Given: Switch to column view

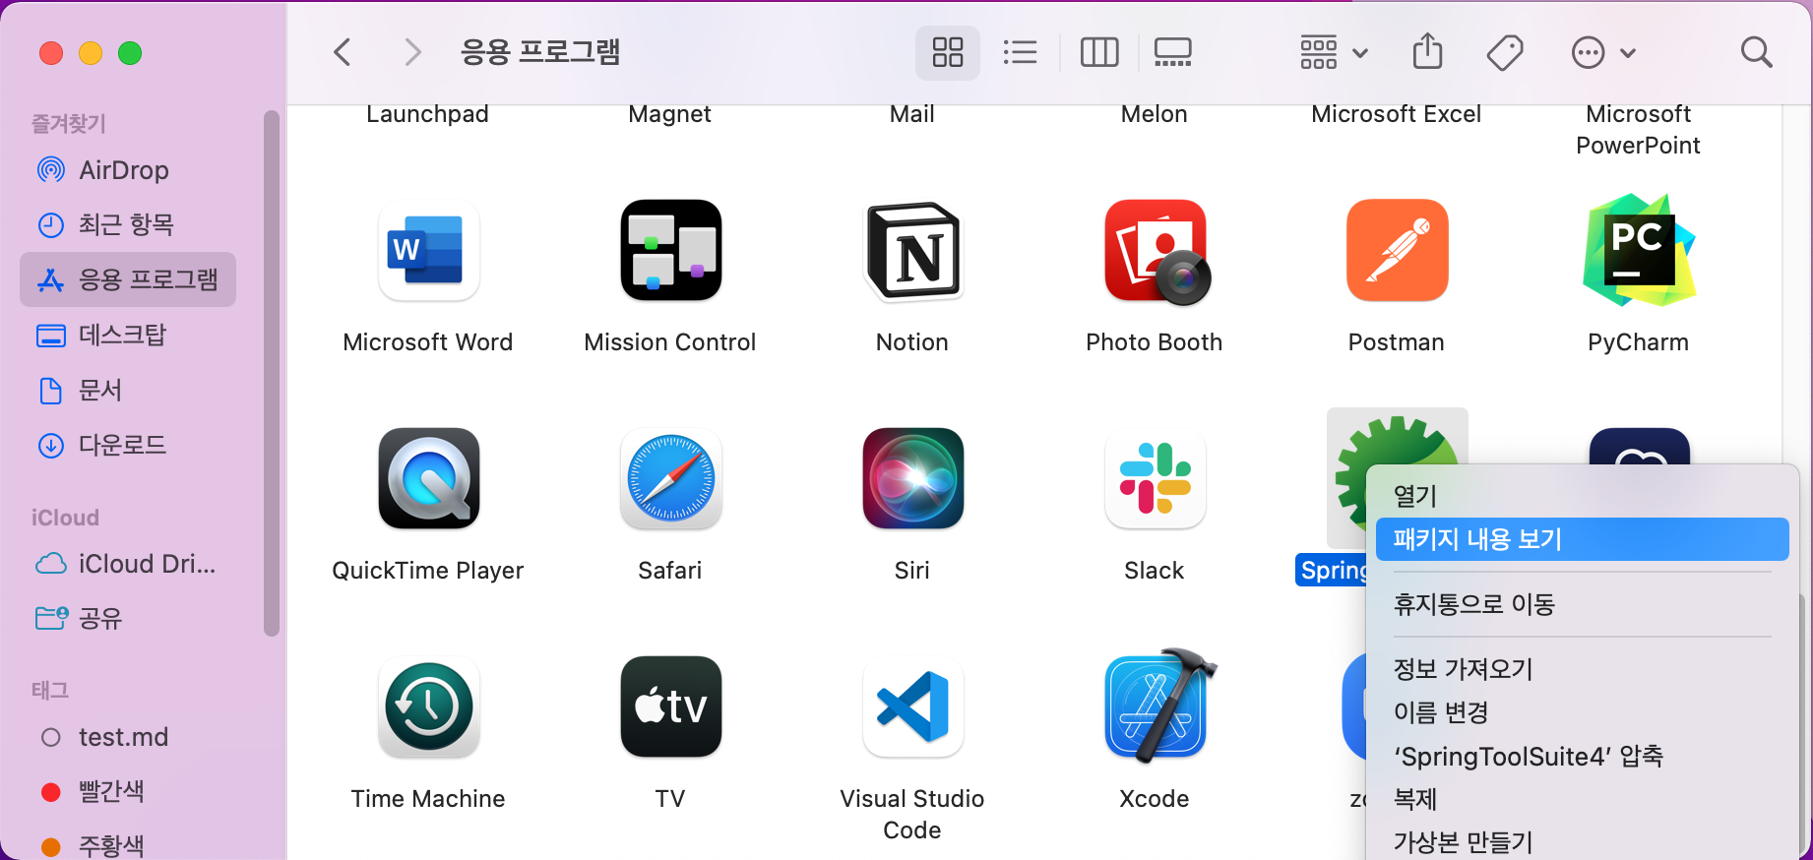Looking at the screenshot, I should 1099,52.
